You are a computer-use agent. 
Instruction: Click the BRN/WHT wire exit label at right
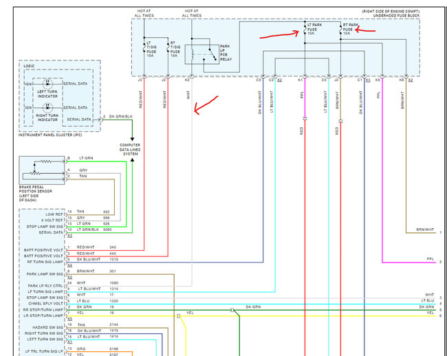point(425,230)
